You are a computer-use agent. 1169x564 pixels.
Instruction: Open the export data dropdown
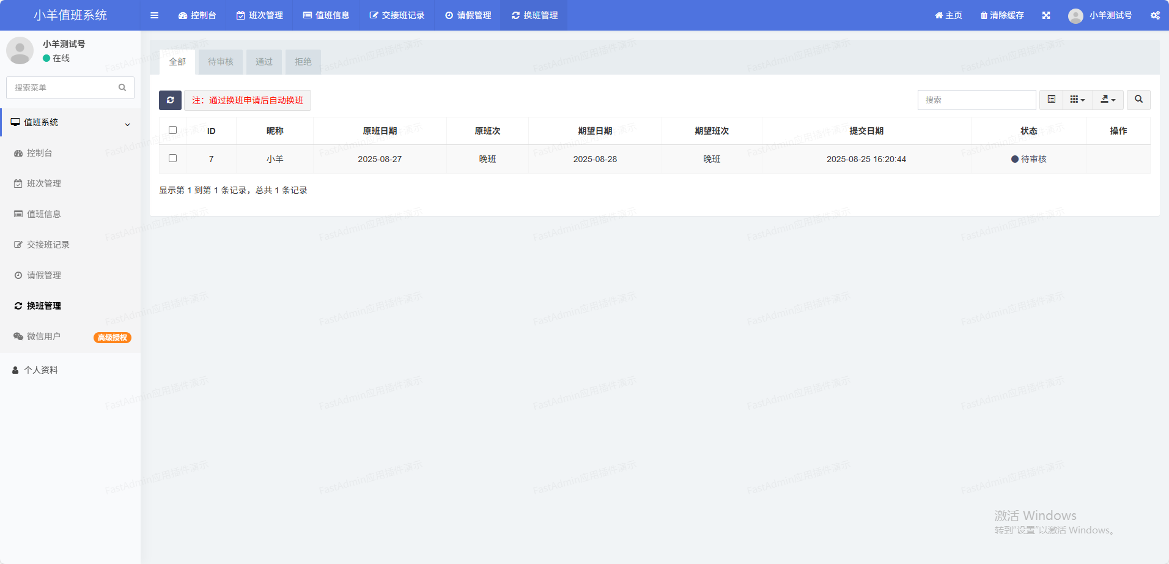click(1108, 100)
